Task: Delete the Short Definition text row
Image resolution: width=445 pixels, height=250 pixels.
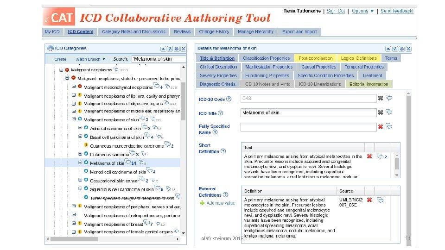Action: pos(369,156)
